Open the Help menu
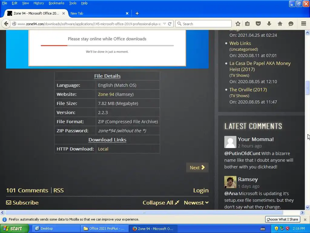This screenshot has width=310, height=233. coord(84,3)
